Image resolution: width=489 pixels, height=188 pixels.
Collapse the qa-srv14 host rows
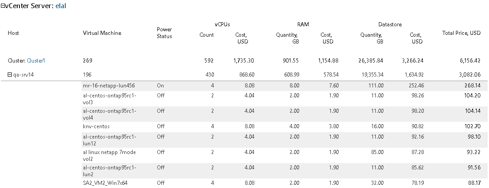(x=10, y=74)
